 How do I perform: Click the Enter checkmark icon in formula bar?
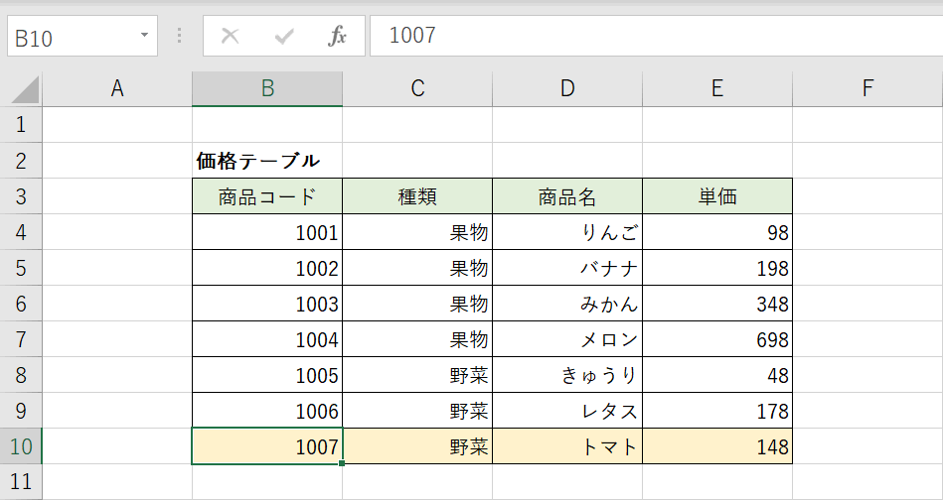(x=283, y=36)
